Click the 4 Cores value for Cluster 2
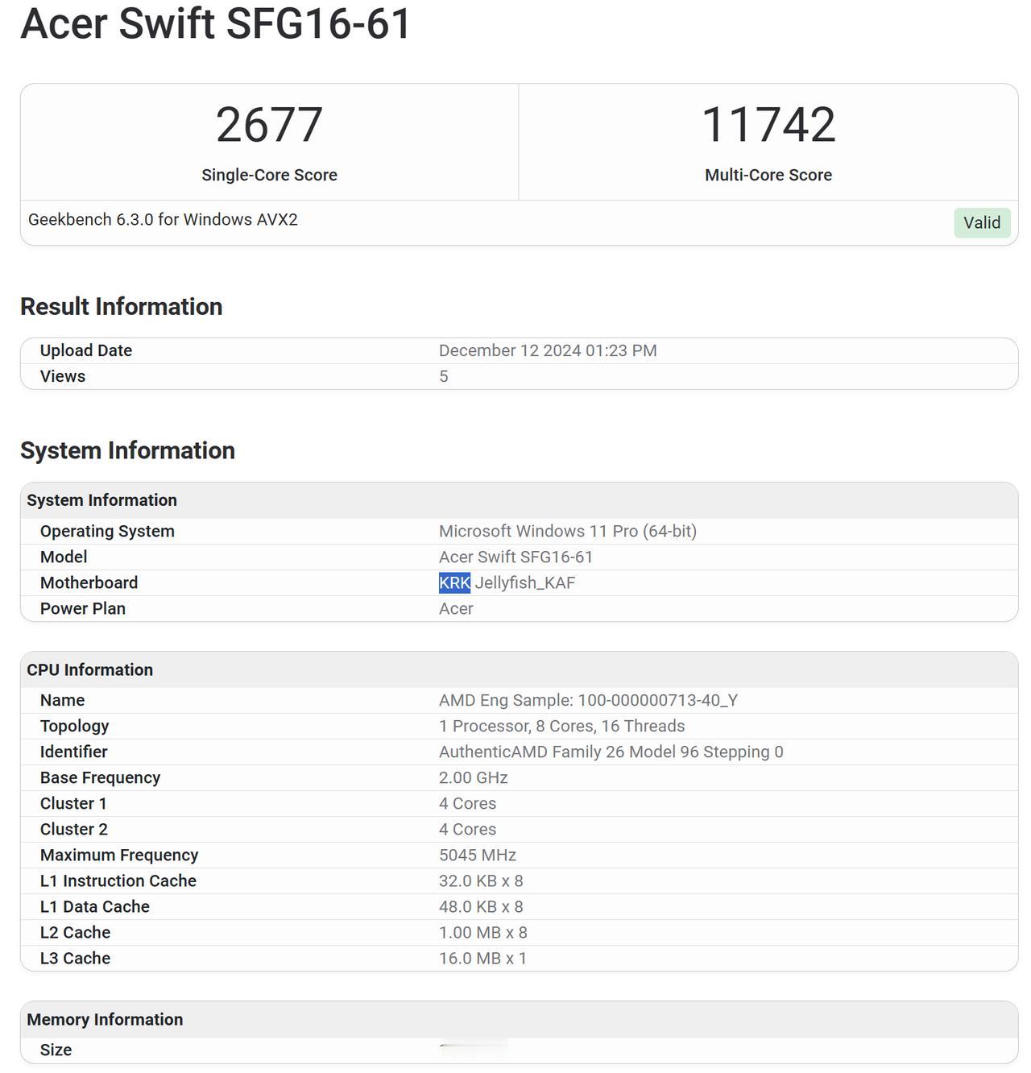Screen dimensions: 1031x1073 (x=467, y=829)
